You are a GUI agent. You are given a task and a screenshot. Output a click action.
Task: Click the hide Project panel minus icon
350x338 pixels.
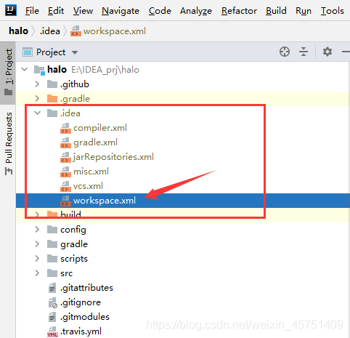(346, 52)
